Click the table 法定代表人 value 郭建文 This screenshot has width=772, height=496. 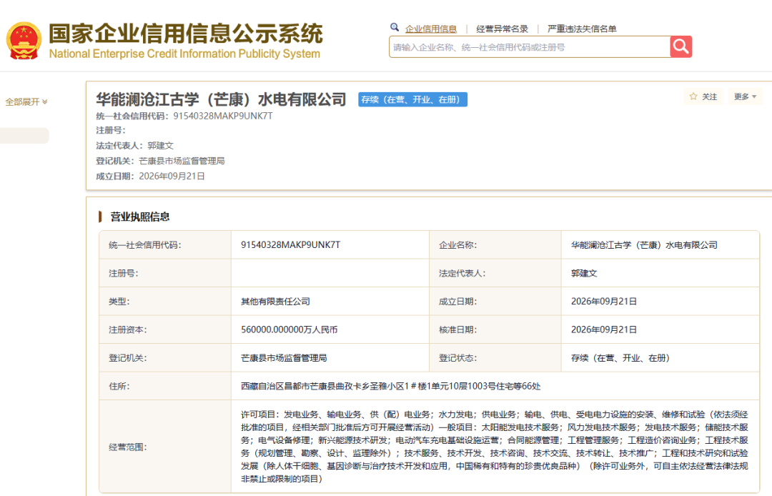584,273
